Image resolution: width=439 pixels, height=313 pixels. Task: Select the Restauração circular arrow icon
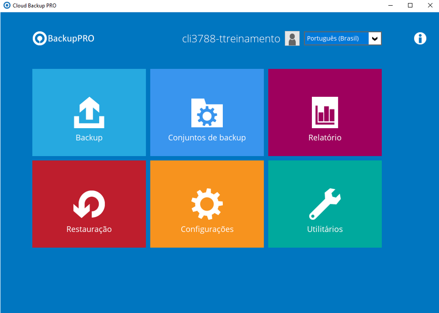coord(89,205)
